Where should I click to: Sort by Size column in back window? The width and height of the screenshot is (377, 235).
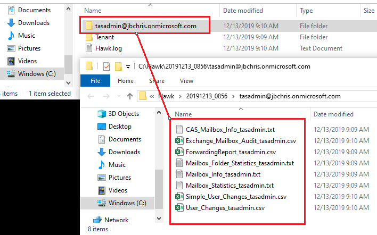pyautogui.click(x=369, y=11)
